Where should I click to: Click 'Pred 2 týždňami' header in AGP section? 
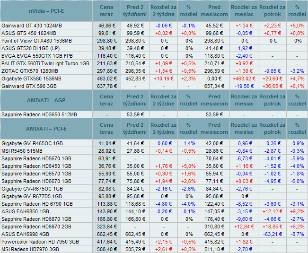point(135,100)
